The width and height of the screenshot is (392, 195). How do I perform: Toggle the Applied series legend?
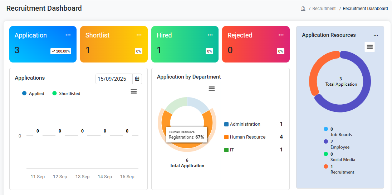(33, 94)
